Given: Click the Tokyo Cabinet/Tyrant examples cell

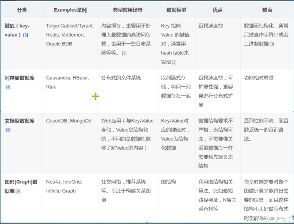Looking at the screenshot, I should [70, 35].
